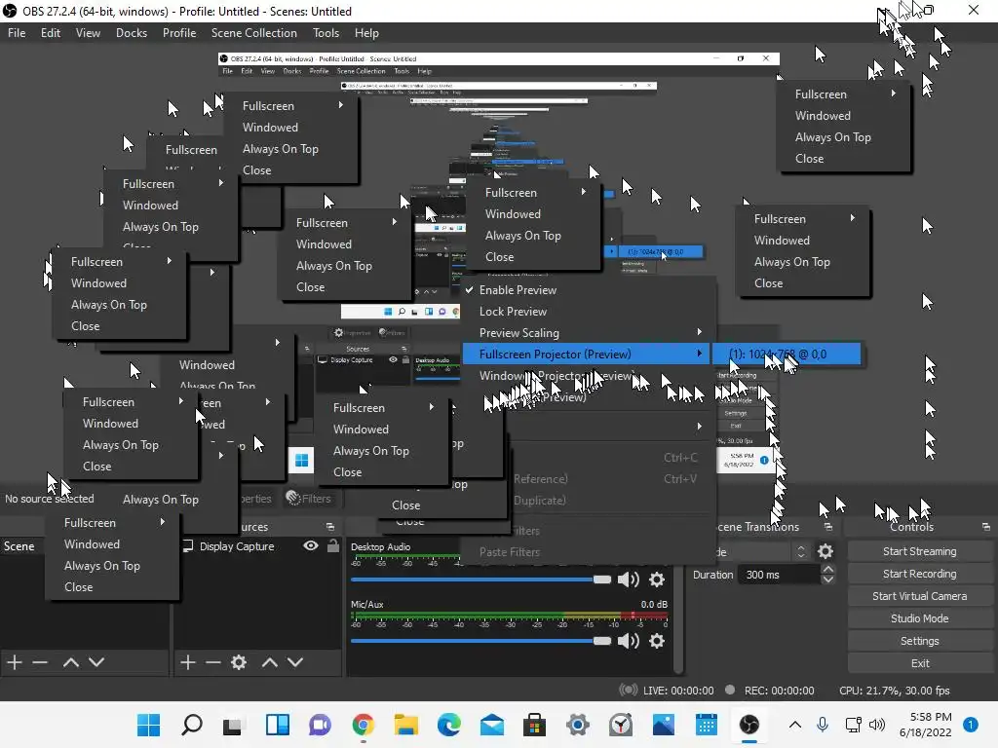Click the microphone icon in the system tray

click(x=823, y=725)
